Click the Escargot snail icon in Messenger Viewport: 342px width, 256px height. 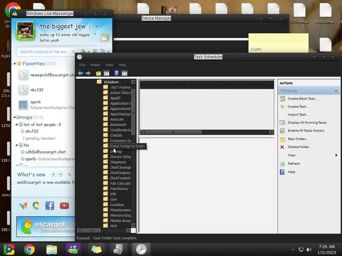[36, 205]
